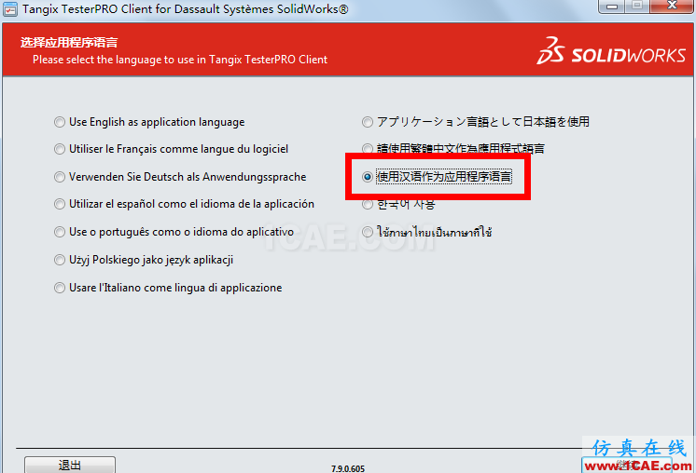
Task: Click the SOLIDWORKS logo in header
Action: click(x=611, y=51)
